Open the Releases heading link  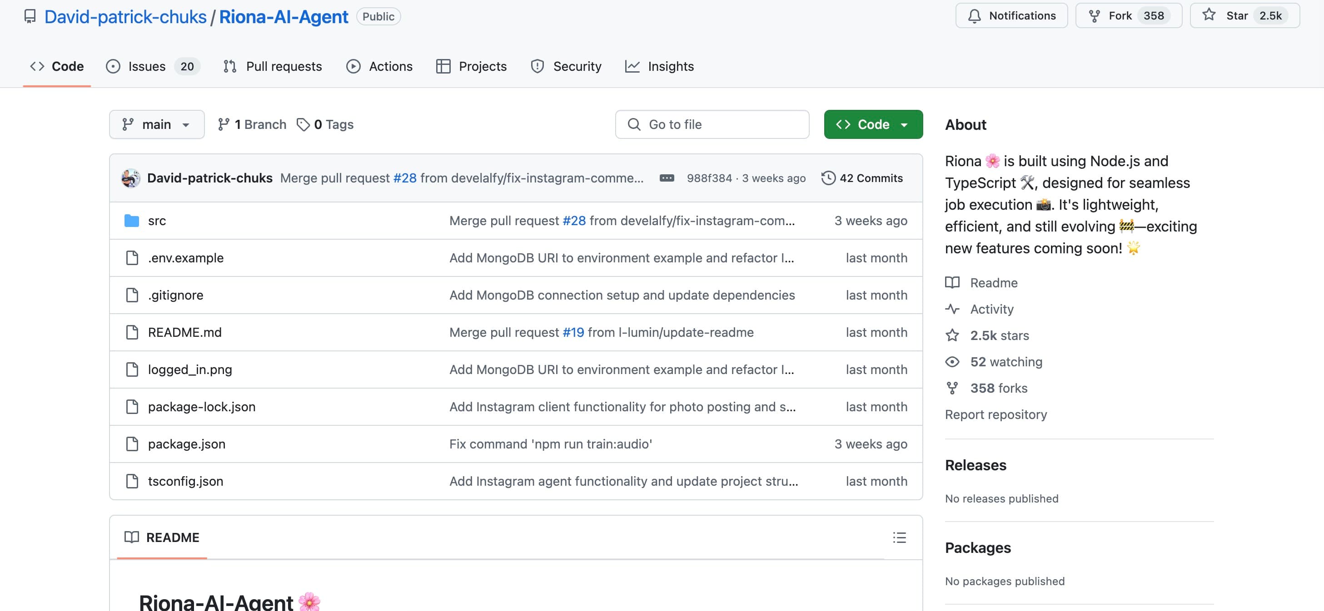(x=976, y=465)
